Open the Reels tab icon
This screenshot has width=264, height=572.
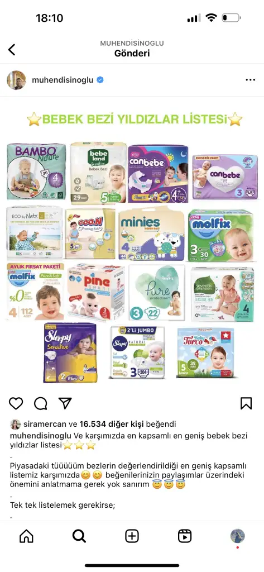[x=185, y=536]
